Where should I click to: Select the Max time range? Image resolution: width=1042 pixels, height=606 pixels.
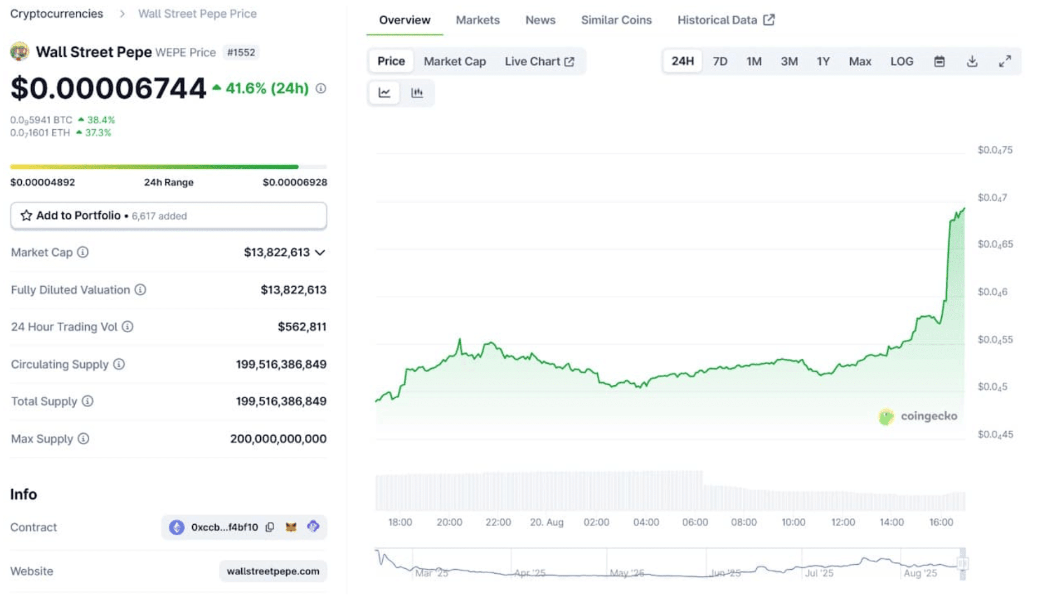[x=860, y=61]
